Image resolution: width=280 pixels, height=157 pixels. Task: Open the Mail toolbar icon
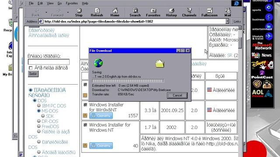point(227,13)
